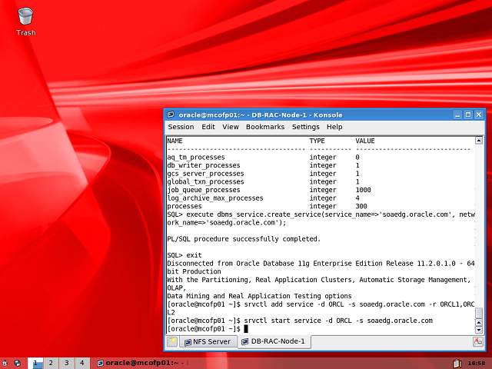Image resolution: width=492 pixels, height=369 pixels.
Task: Click the Konsole window menu icon in title bar
Action: point(171,115)
